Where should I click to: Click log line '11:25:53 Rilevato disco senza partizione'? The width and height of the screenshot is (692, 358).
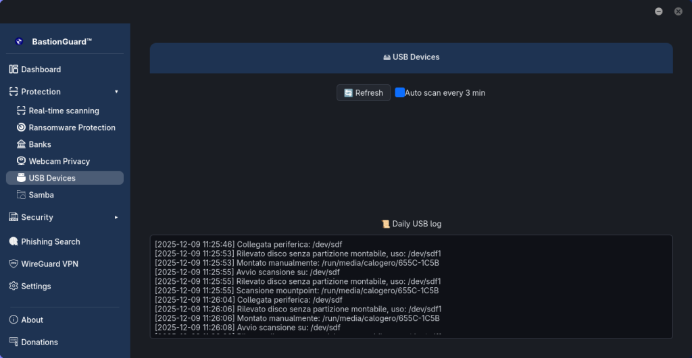pyautogui.click(x=298, y=253)
